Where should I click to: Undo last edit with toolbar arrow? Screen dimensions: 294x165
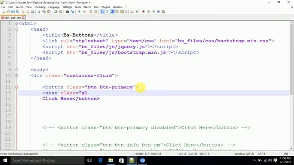56,11
